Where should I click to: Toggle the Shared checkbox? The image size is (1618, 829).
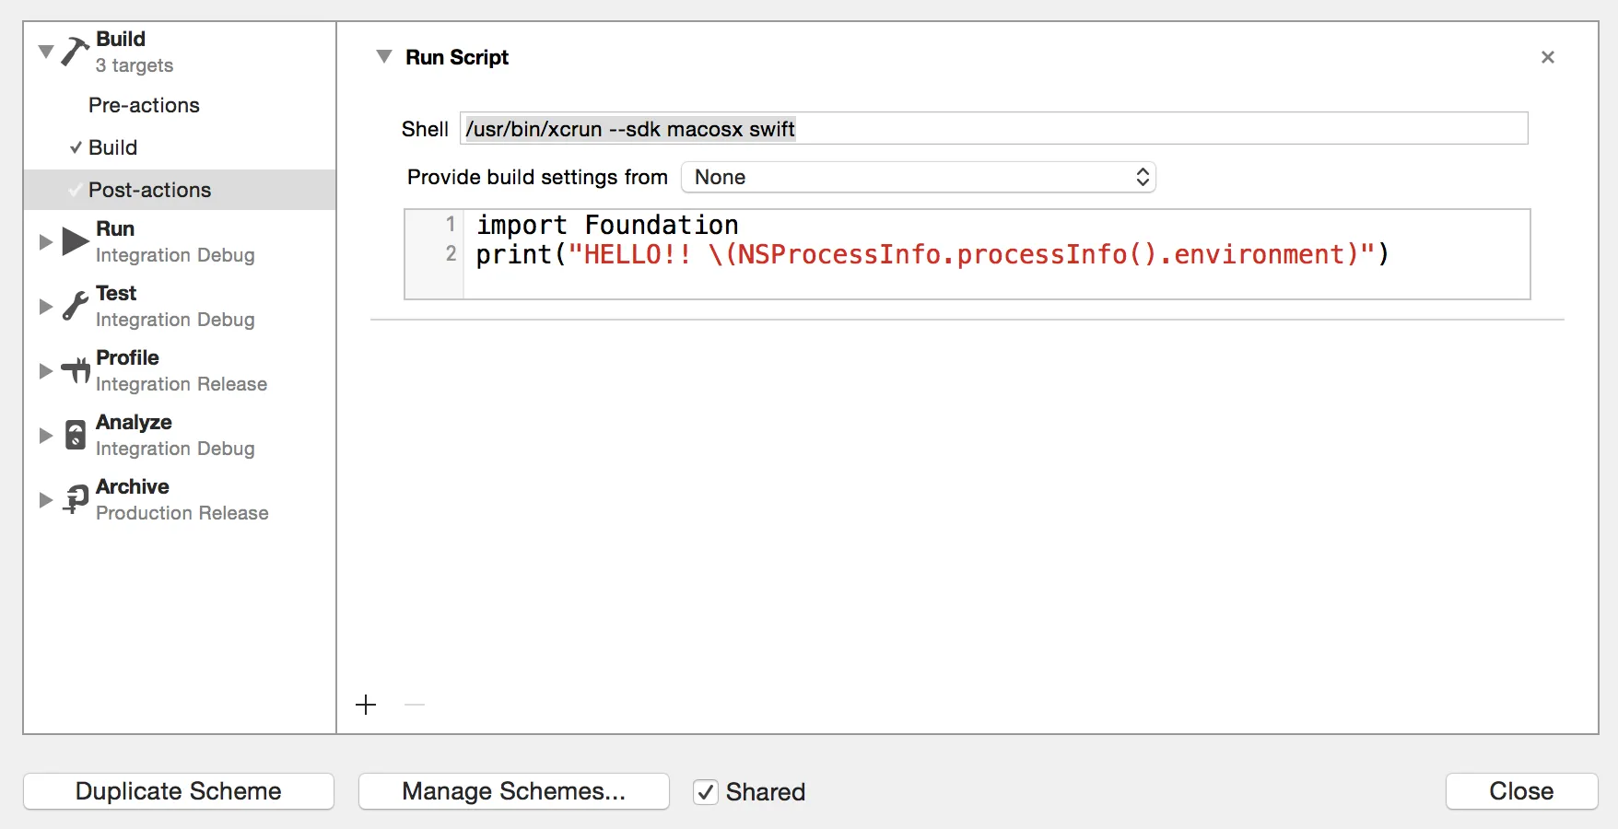[706, 792]
